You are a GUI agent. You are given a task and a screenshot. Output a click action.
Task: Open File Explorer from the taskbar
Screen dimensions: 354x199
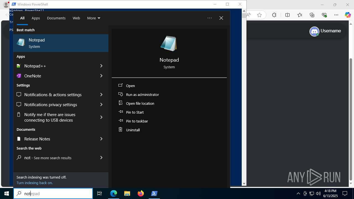click(x=127, y=193)
